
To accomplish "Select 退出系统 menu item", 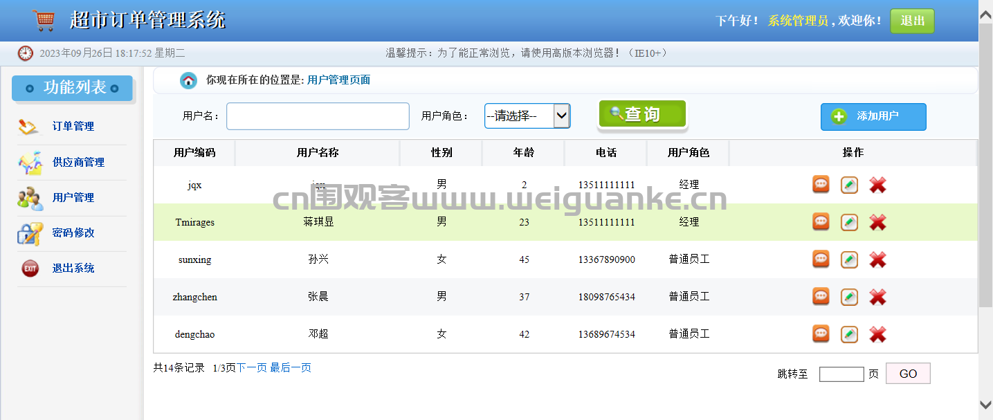I will click(73, 268).
